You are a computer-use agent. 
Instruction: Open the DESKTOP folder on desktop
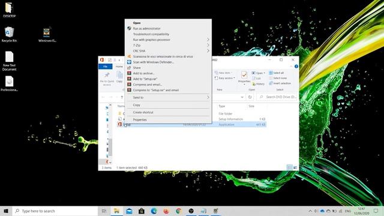pyautogui.click(x=9, y=10)
